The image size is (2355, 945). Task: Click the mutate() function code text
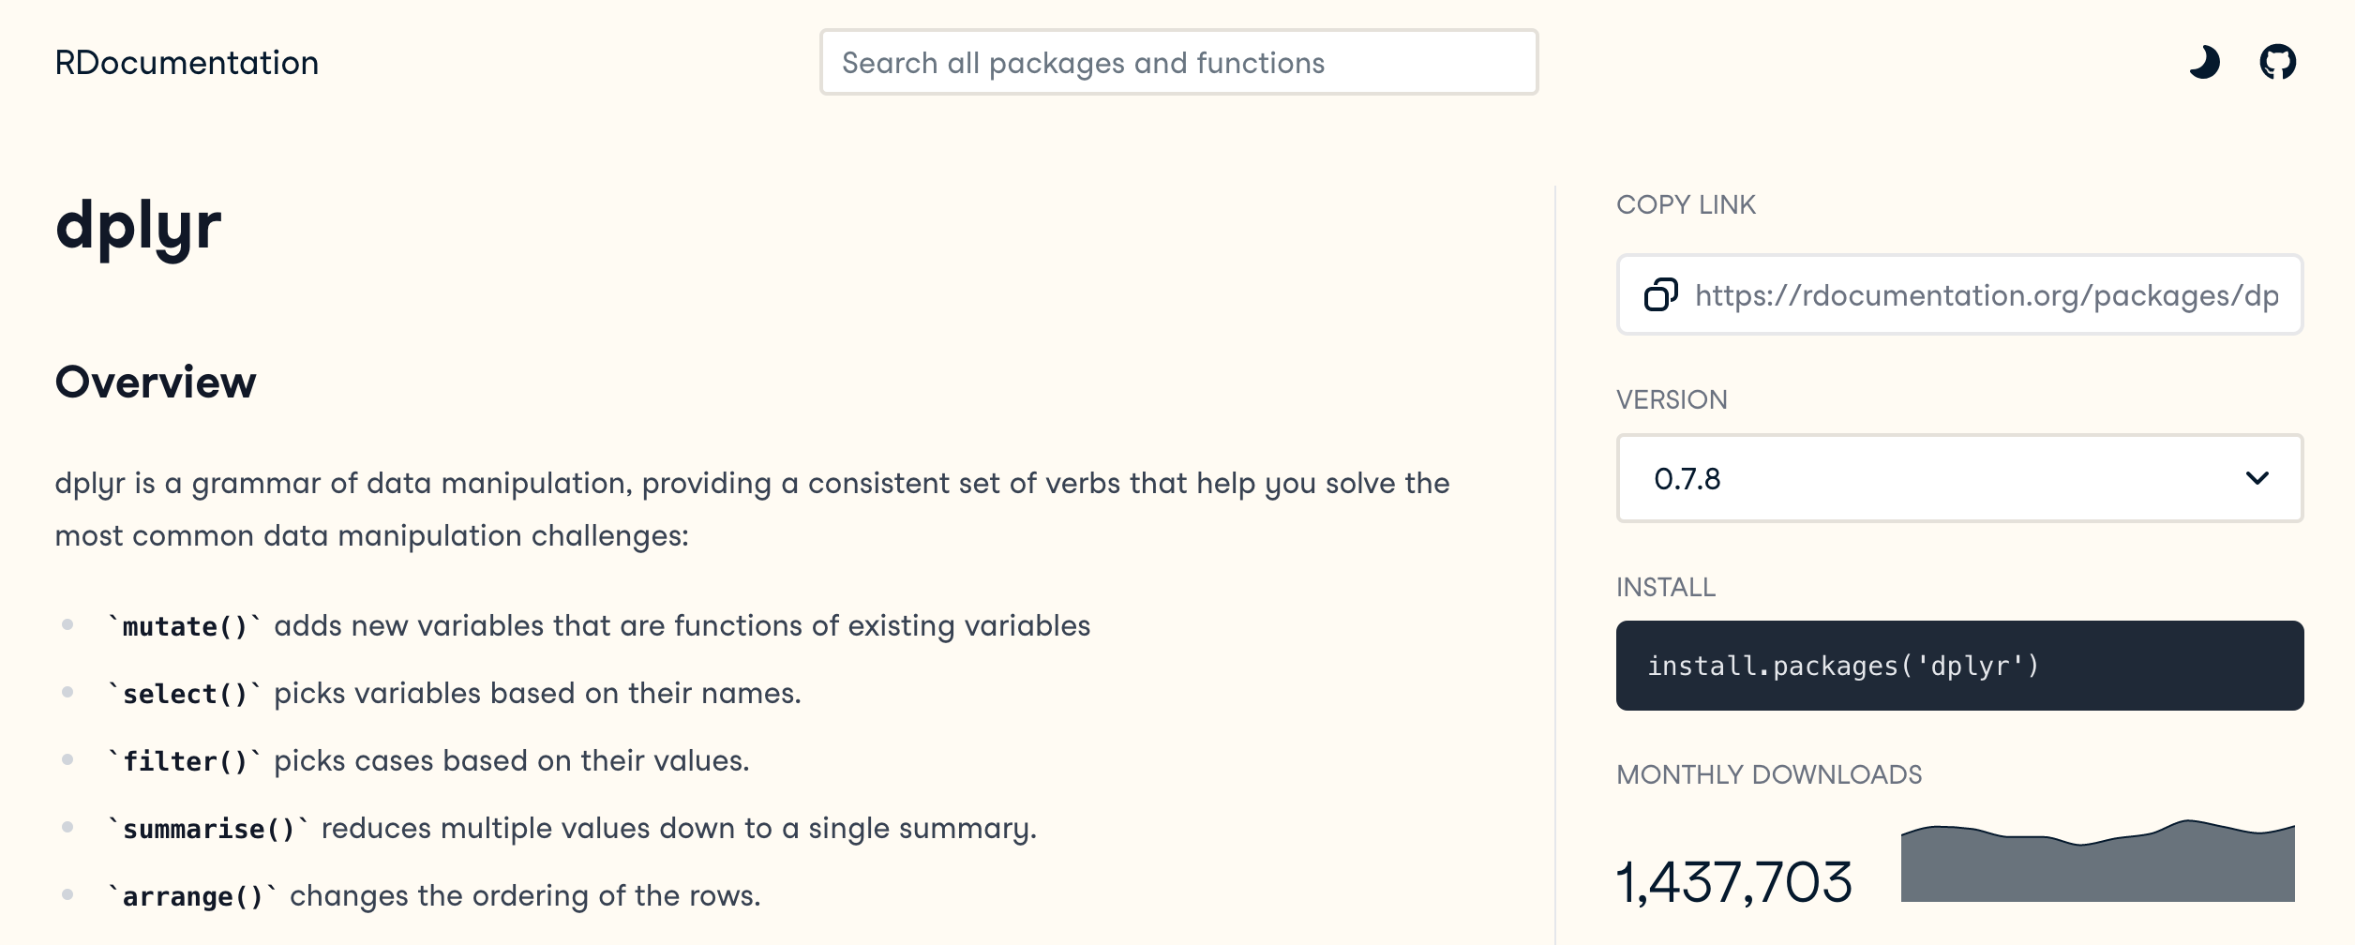click(x=185, y=626)
